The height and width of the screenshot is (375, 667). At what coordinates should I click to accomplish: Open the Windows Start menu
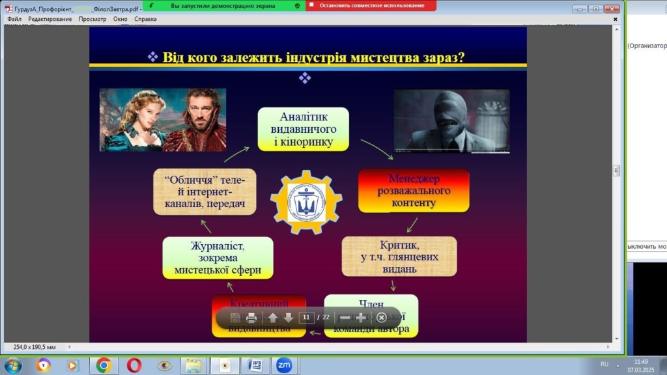pos(13,366)
